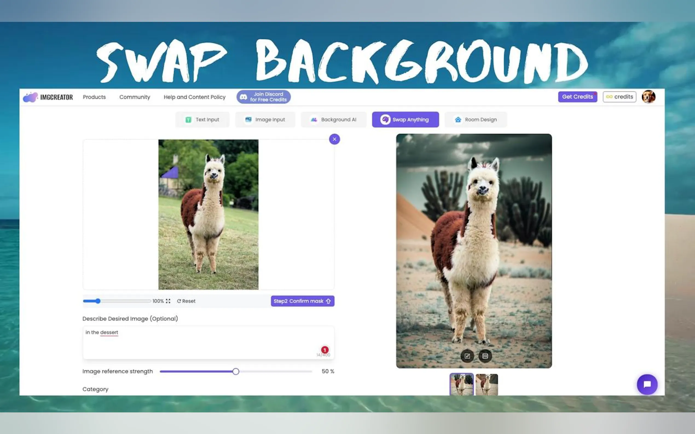This screenshot has width=695, height=434.
Task: Click the IMGCREATOR logo
Action: pos(48,97)
